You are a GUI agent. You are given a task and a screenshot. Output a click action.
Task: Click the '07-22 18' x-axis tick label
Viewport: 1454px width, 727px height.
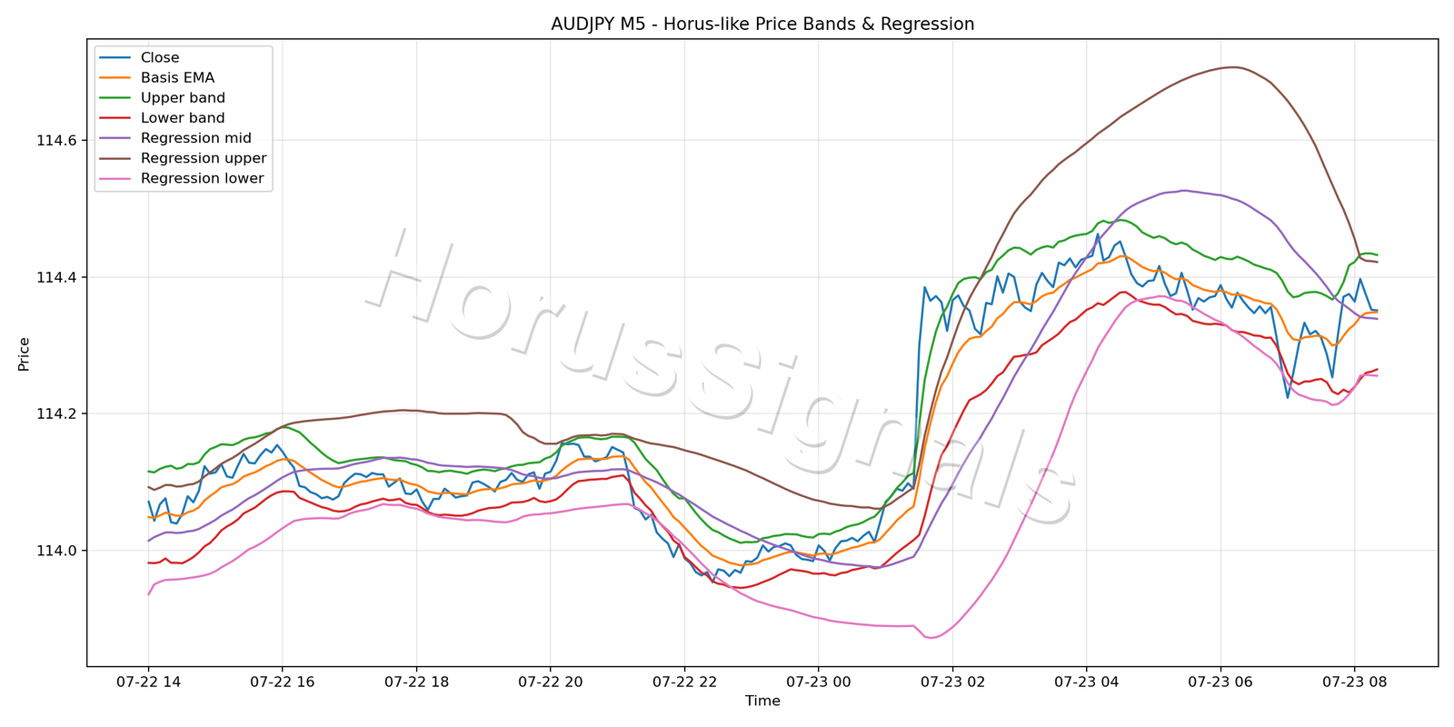pyautogui.click(x=416, y=682)
